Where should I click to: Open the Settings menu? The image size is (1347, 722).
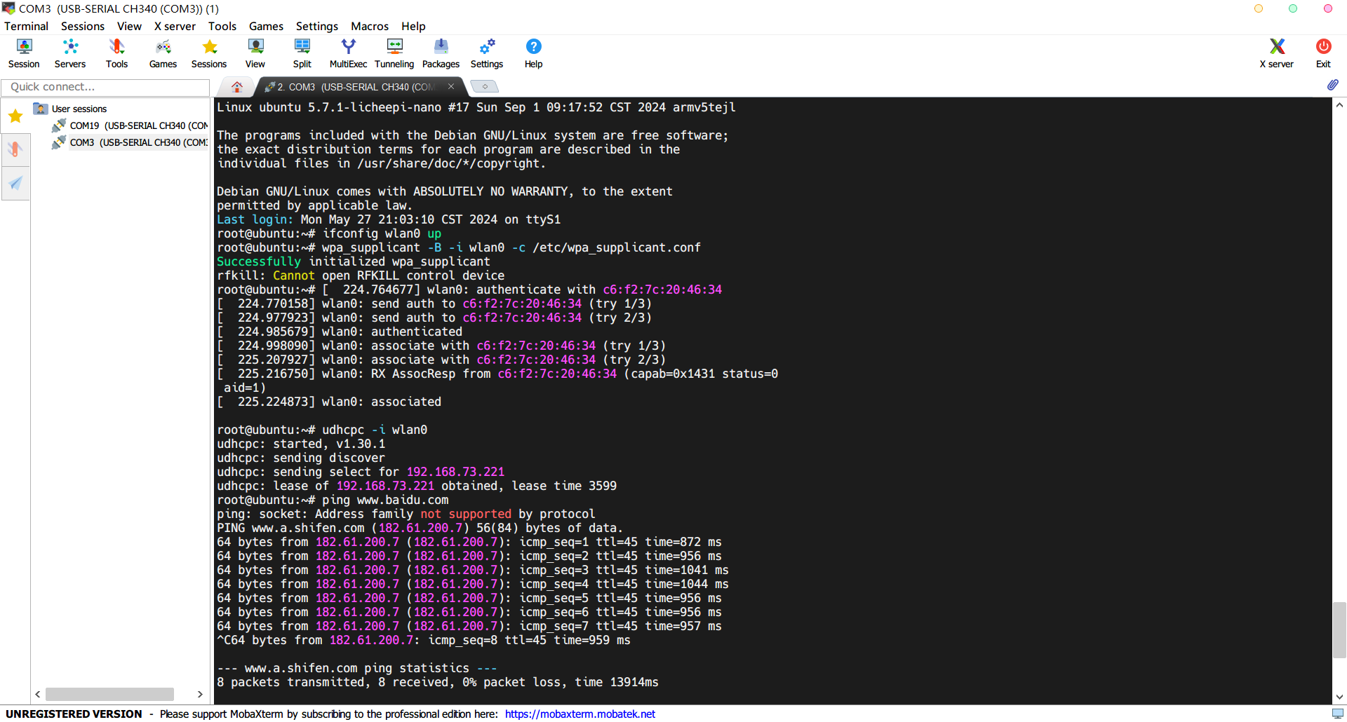pos(316,26)
